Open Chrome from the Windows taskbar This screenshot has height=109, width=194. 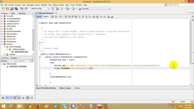pyautogui.click(x=29, y=106)
